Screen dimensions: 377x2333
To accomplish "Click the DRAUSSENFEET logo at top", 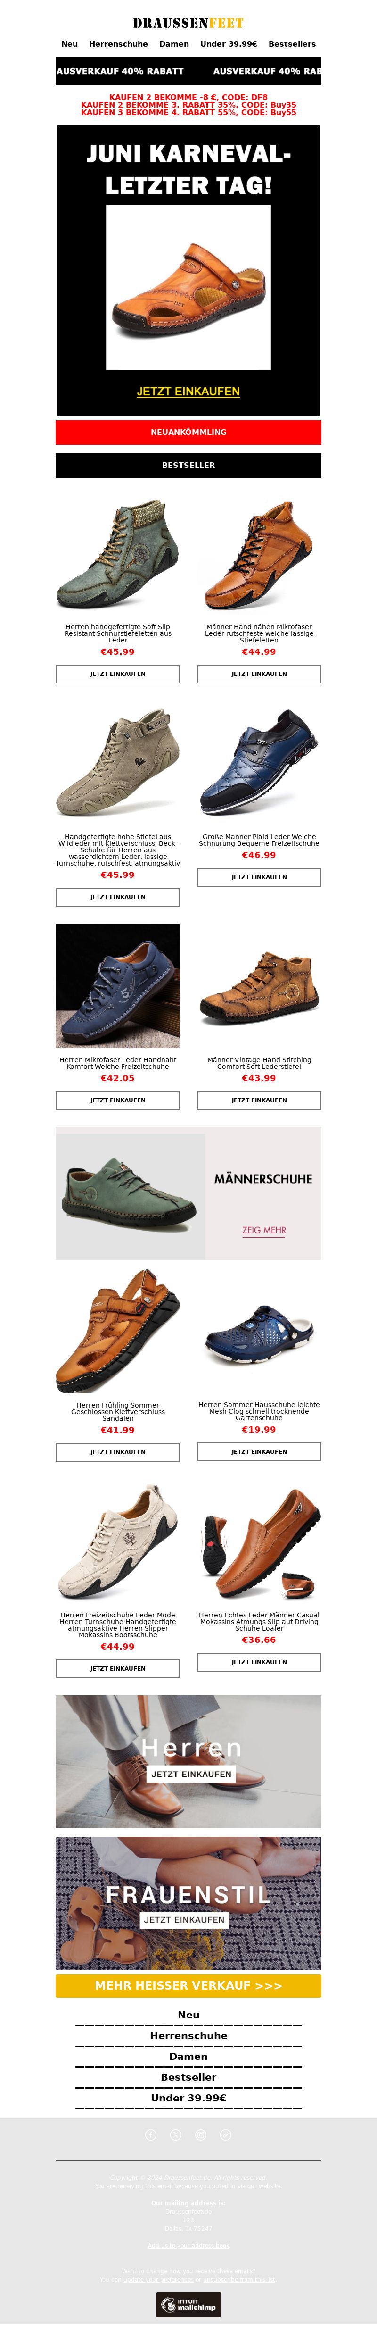I will 188,23.
